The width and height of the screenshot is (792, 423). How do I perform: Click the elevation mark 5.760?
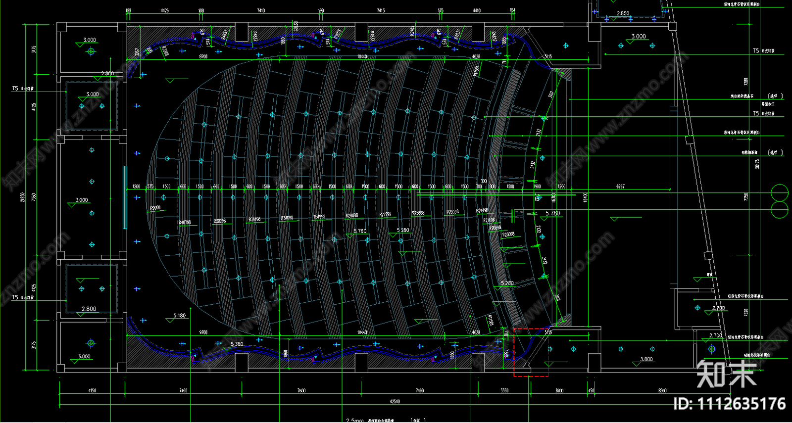click(360, 231)
